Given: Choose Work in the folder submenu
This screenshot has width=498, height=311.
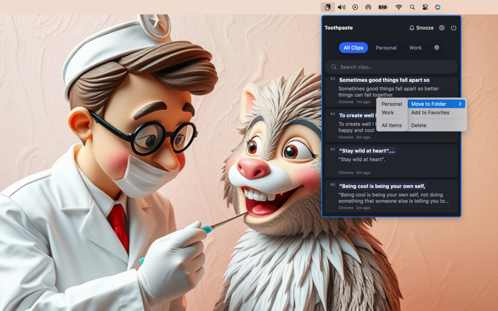Looking at the screenshot, I should [x=388, y=113].
